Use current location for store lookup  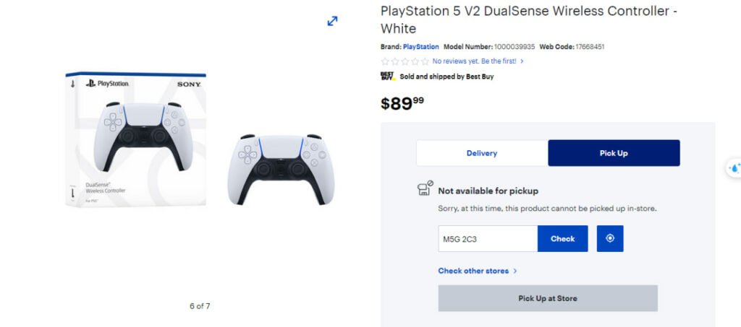tap(610, 239)
